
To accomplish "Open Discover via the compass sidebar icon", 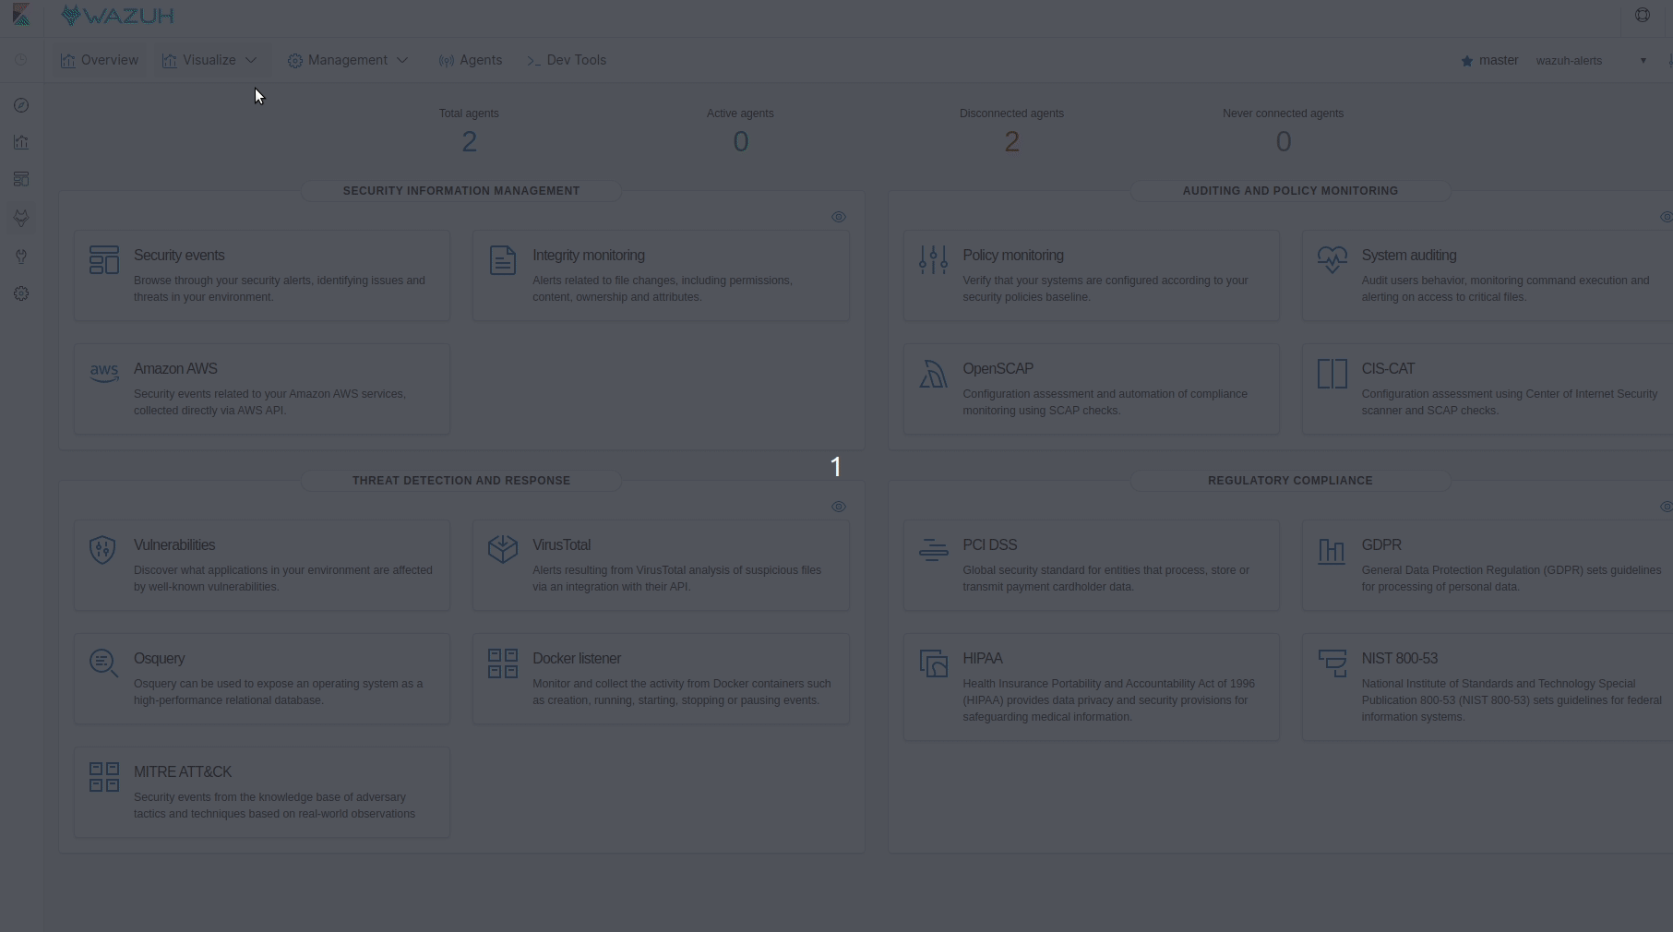I will point(21,105).
